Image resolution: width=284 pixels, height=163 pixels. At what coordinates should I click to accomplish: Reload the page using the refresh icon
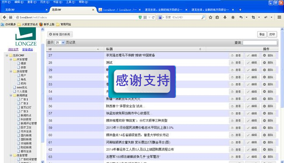pyautogui.click(x=153, y=17)
